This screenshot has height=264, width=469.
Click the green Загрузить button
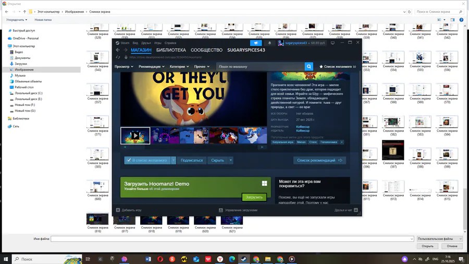coord(254,197)
